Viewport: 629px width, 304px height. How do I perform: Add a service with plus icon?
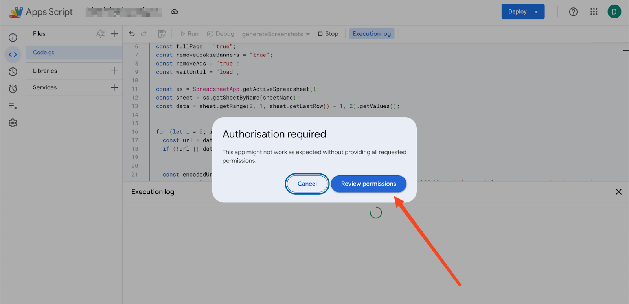pos(114,87)
